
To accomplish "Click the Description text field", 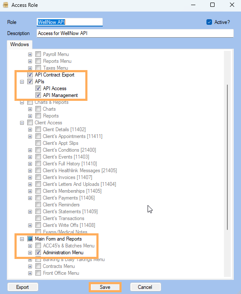I will click(135, 33).
